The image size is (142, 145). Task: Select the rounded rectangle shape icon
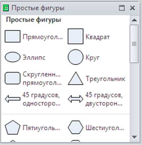click(x=13, y=78)
